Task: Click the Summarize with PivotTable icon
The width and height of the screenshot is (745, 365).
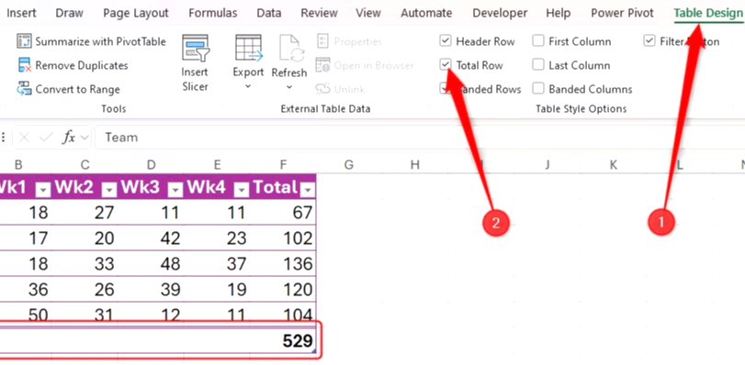Action: tap(24, 41)
